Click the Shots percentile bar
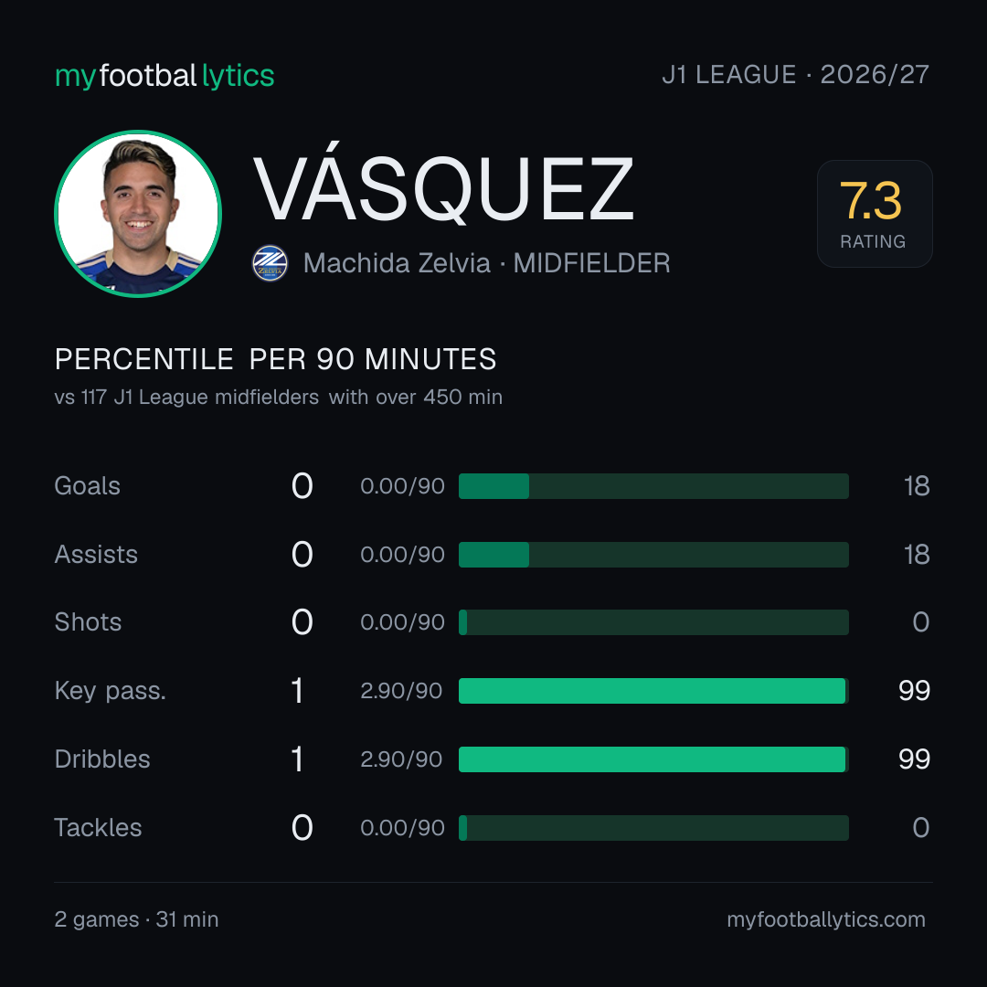The width and height of the screenshot is (987, 987). 653,622
